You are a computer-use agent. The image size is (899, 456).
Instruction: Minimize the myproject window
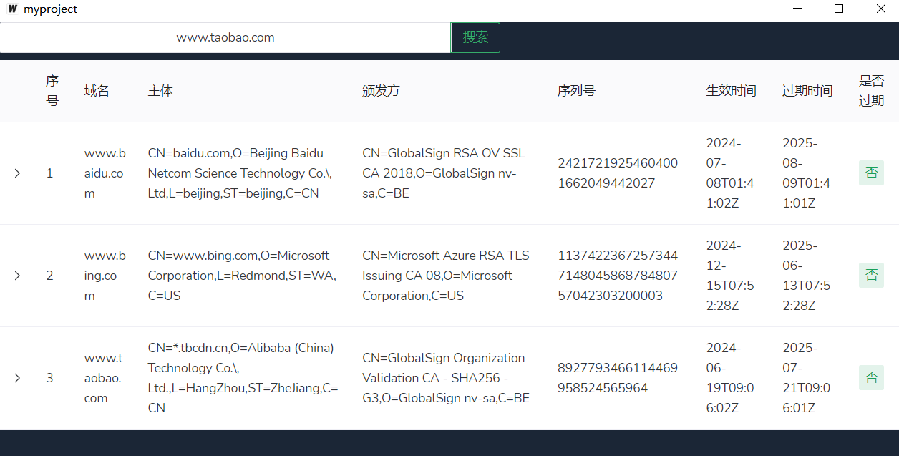point(798,9)
